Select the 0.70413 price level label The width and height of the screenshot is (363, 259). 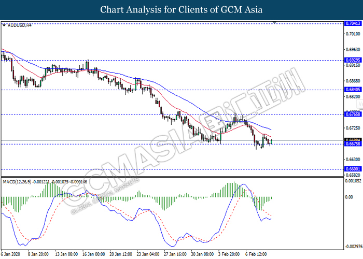[353, 23]
